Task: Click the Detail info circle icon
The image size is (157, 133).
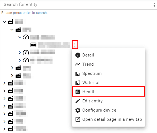Action: (78, 55)
